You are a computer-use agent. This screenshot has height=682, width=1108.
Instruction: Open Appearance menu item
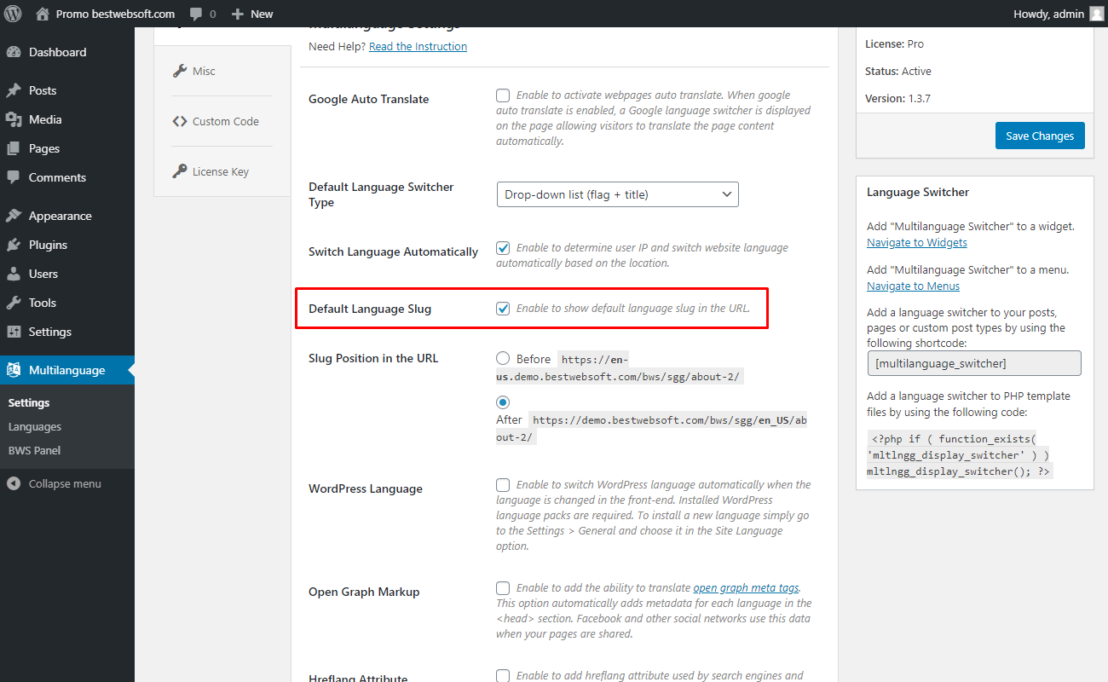point(67,216)
